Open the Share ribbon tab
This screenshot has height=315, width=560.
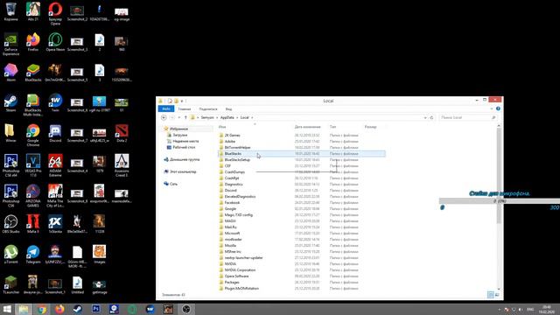pos(208,108)
